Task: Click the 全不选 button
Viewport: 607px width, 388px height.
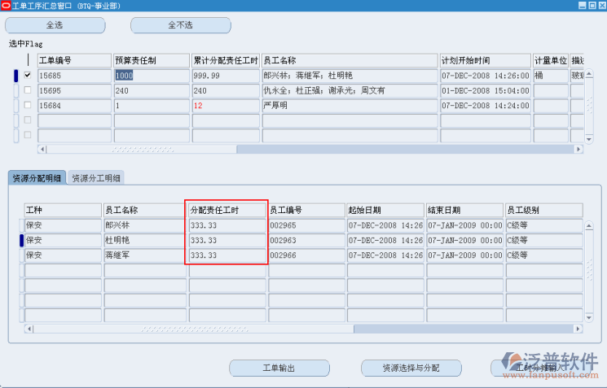Action: click(181, 25)
